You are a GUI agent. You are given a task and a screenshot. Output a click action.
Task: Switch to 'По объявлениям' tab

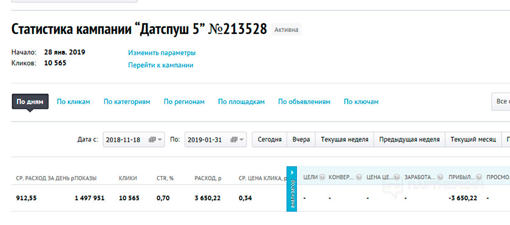304,102
